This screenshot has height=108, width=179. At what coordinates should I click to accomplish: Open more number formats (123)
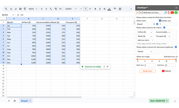pos(60,9)
